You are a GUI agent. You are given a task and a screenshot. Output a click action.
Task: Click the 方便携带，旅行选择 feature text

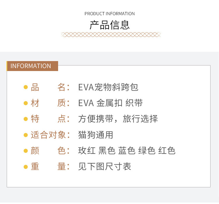[x=118, y=119]
